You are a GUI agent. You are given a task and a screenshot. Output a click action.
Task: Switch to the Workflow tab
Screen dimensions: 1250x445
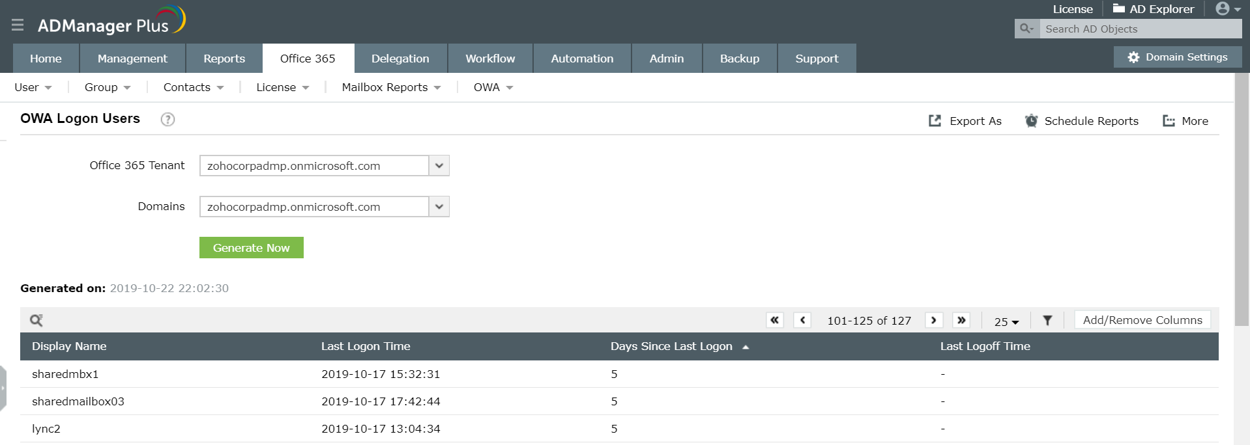point(490,59)
